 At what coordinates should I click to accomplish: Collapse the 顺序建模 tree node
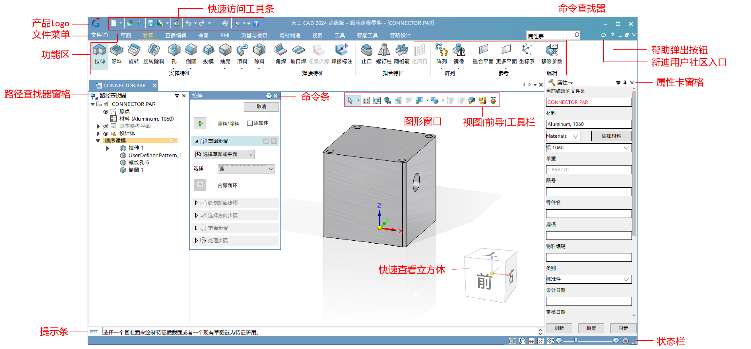pos(98,141)
